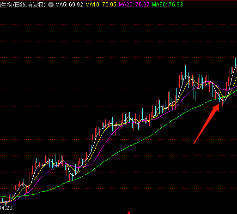Click the large red arrow annotation
The width and height of the screenshot is (237, 214).
pos(207,124)
